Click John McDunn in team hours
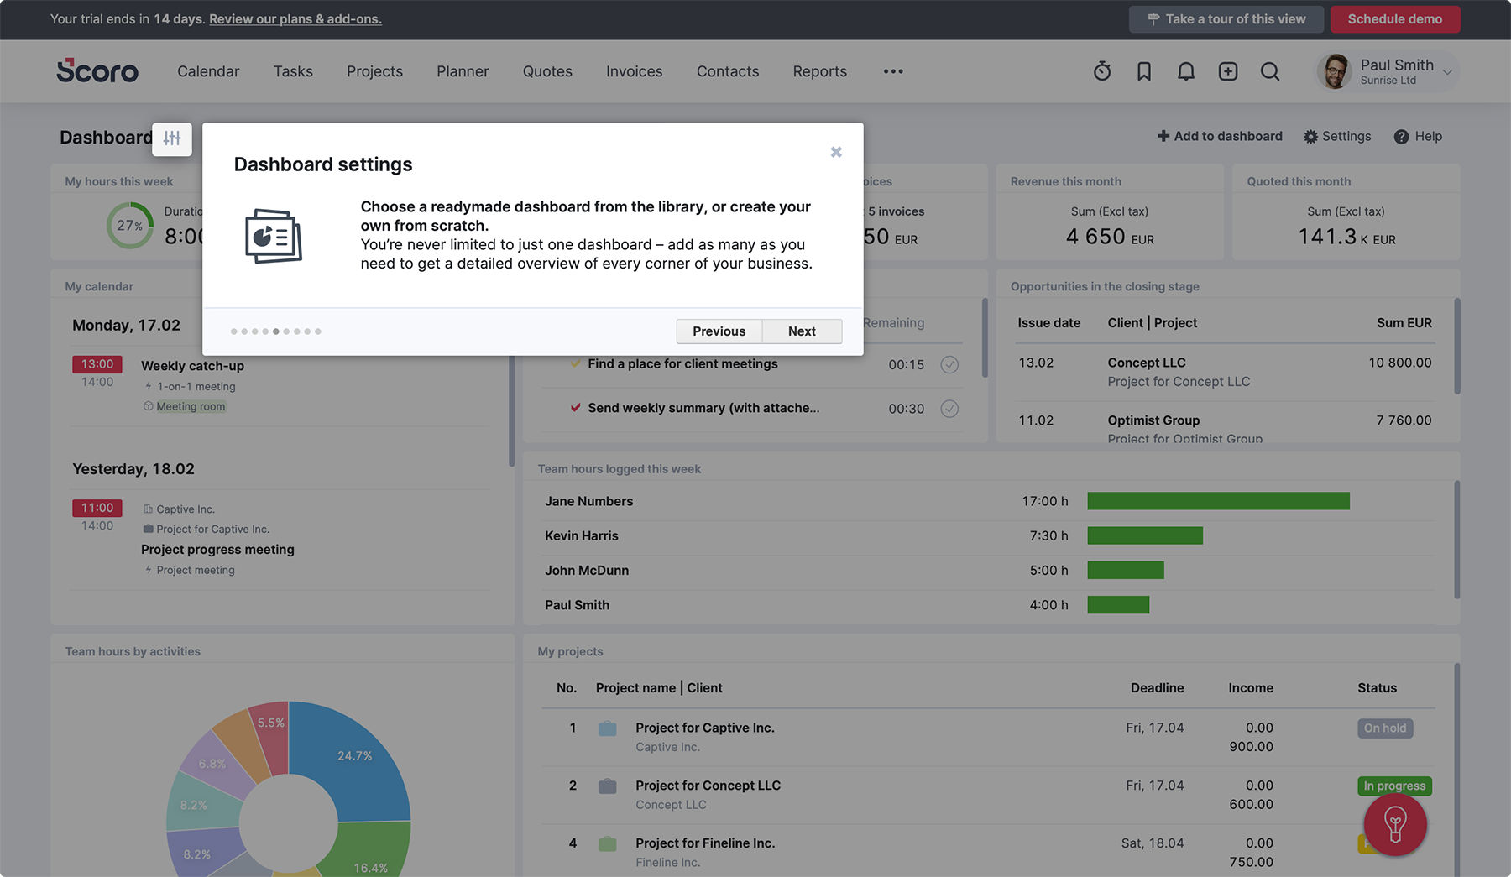This screenshot has height=877, width=1511. [x=587, y=571]
